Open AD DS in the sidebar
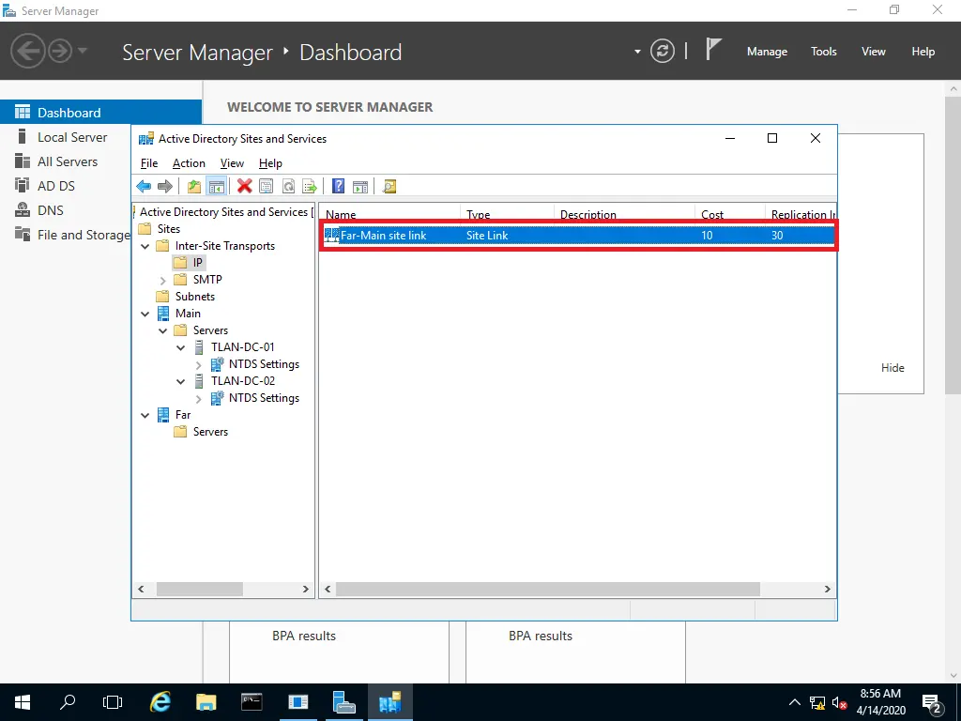This screenshot has height=721, width=961. [x=56, y=186]
